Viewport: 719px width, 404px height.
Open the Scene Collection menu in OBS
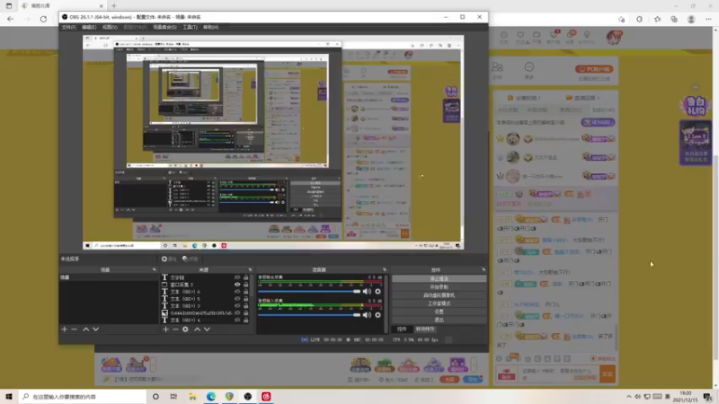(164, 27)
